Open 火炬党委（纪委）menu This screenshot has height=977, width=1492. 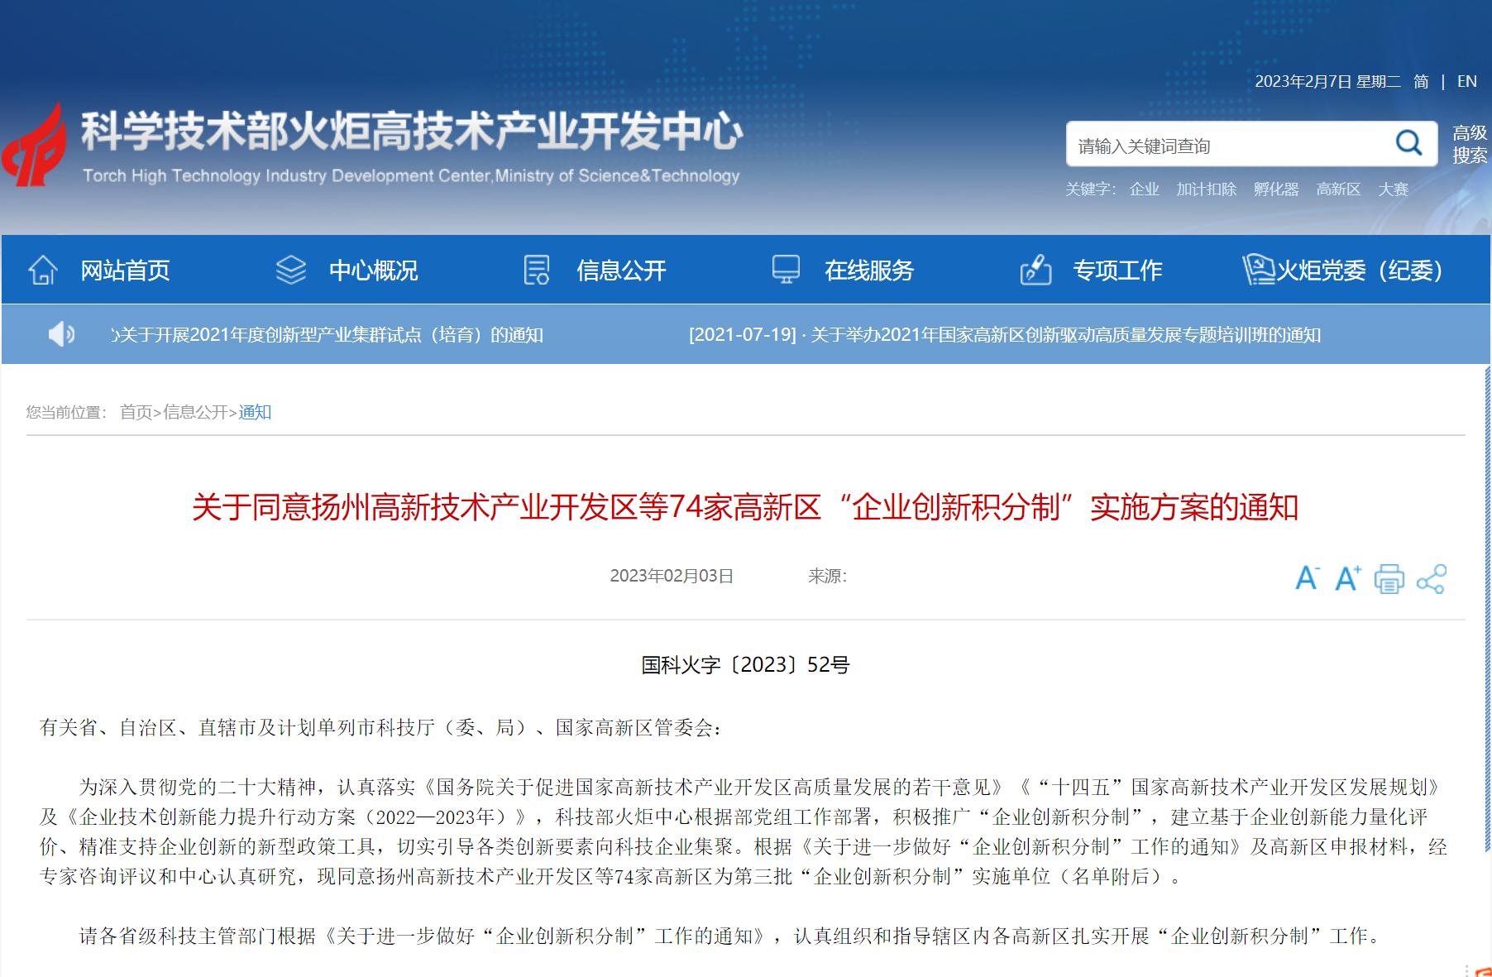tap(1360, 271)
